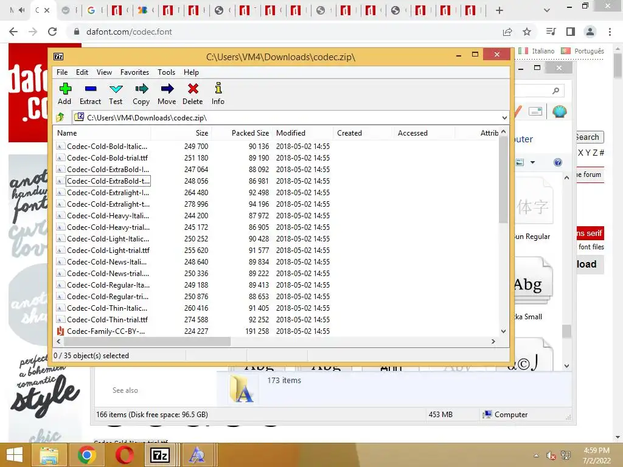
Task: Switch to Português language link
Action: (x=589, y=51)
